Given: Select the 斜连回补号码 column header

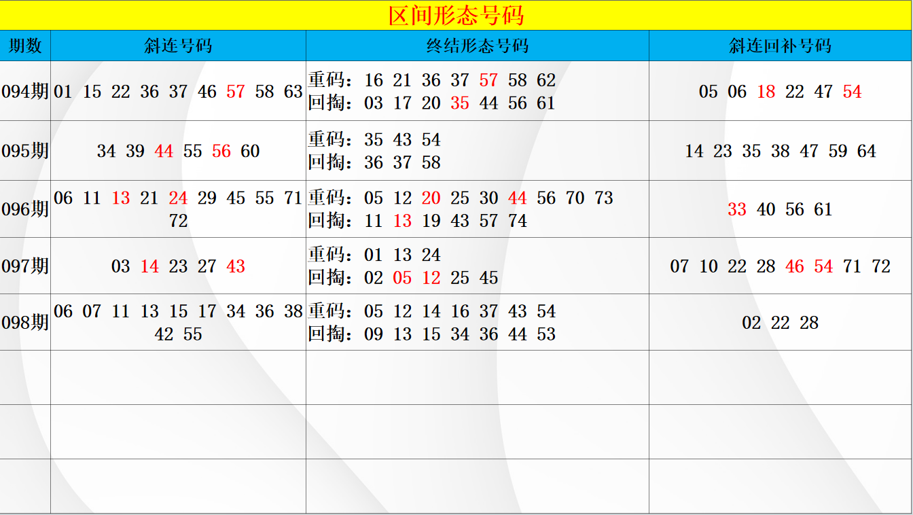Looking at the screenshot, I should pos(780,46).
